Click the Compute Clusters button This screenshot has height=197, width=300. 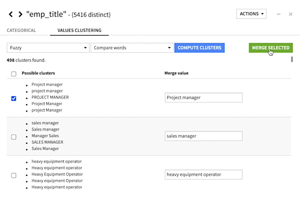(x=200, y=48)
